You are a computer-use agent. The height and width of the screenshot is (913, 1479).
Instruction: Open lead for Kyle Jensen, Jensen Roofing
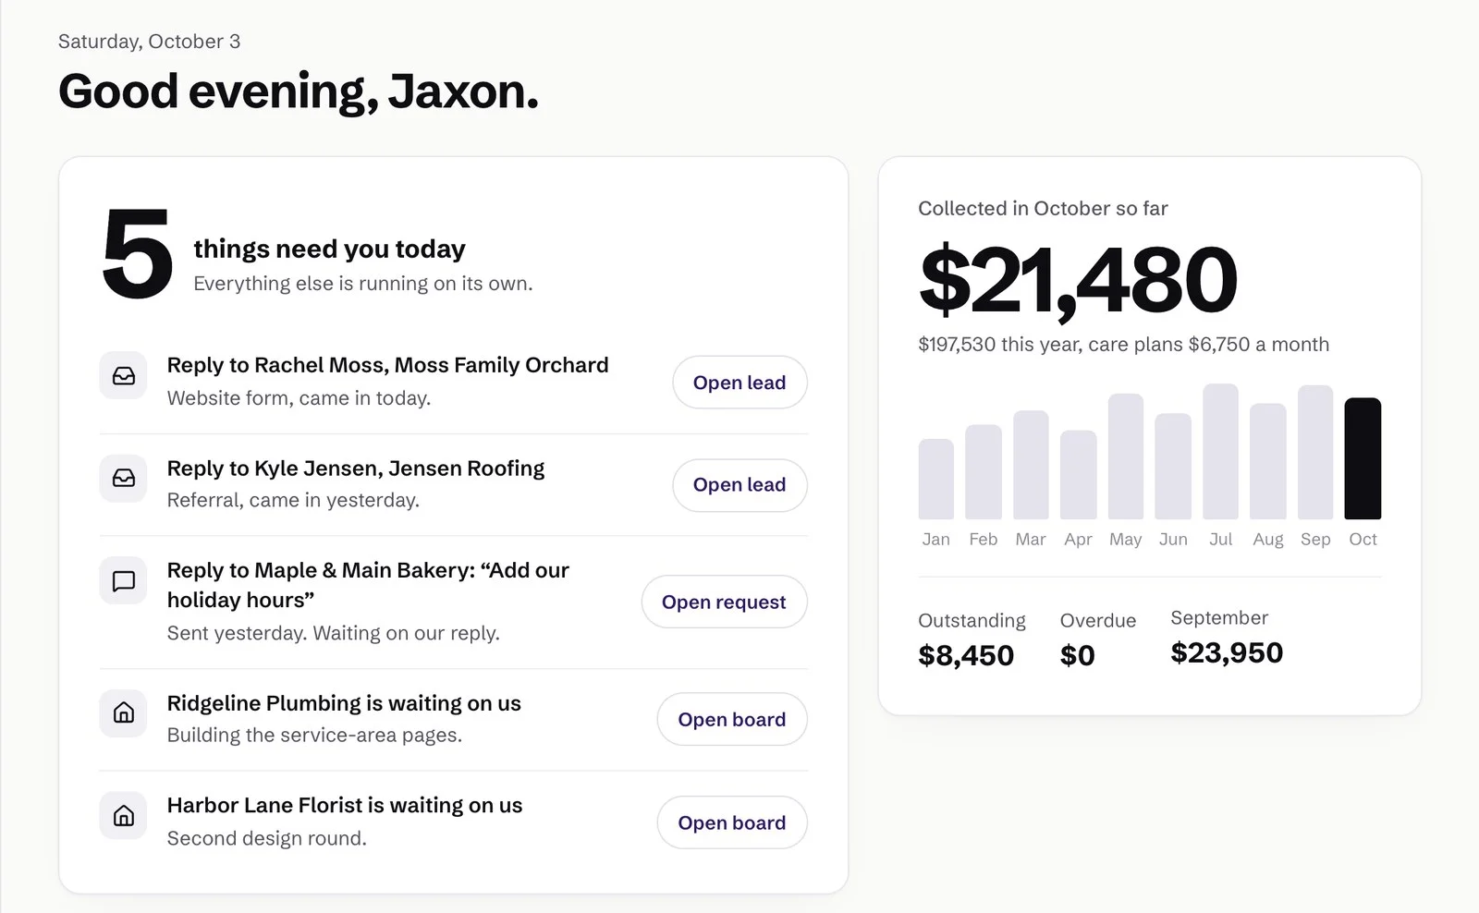pyautogui.click(x=739, y=485)
